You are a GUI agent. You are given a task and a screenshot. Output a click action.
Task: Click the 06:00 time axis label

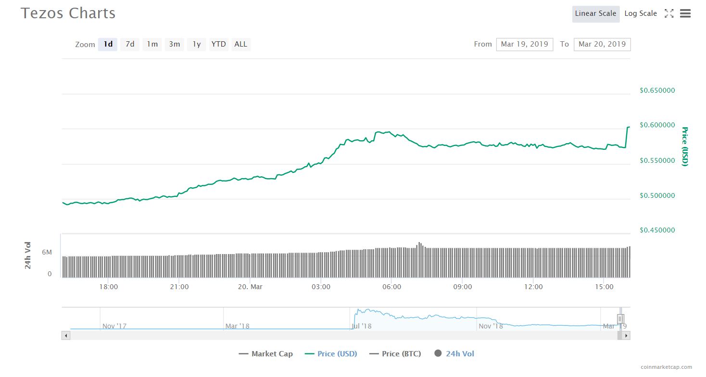click(391, 287)
